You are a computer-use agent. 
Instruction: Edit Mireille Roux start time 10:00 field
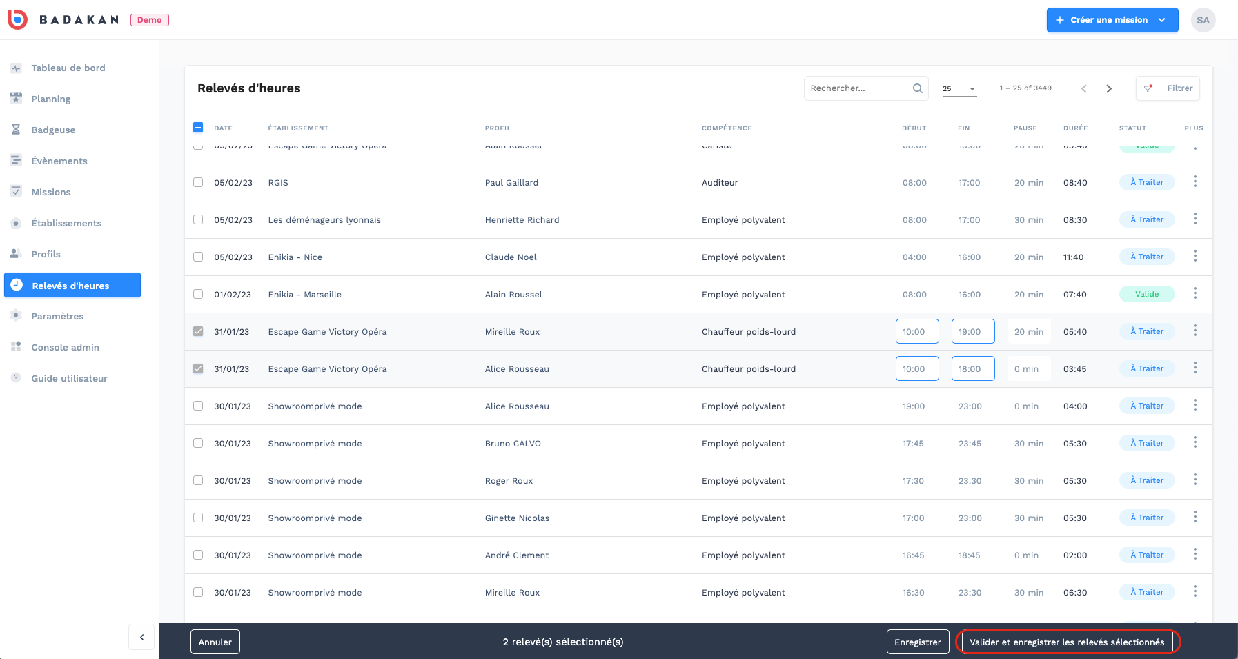tap(917, 331)
